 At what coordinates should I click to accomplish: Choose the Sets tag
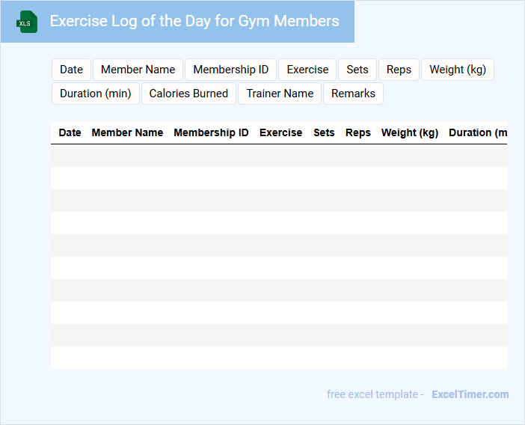(x=357, y=70)
